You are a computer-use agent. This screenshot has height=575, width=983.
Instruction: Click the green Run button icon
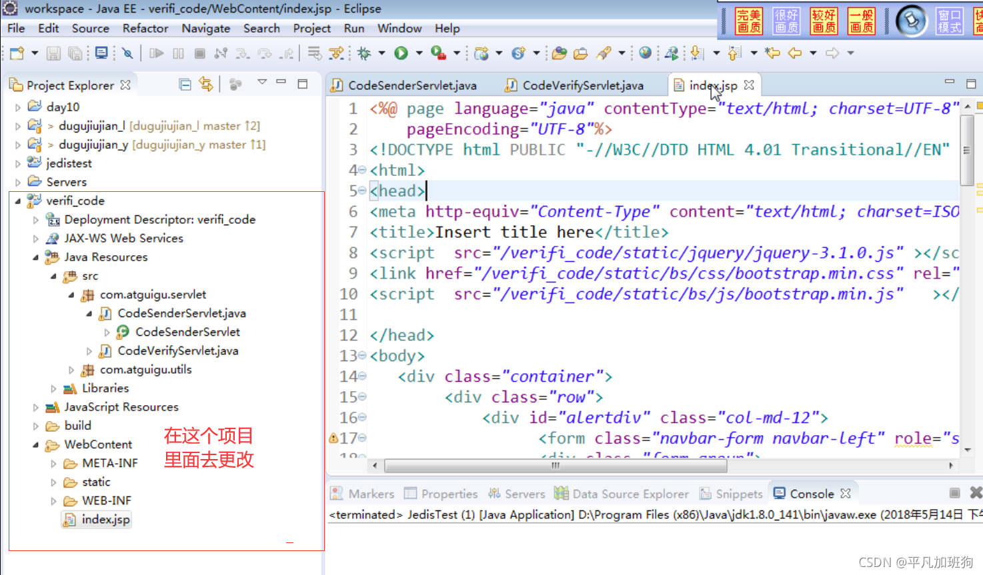401,53
